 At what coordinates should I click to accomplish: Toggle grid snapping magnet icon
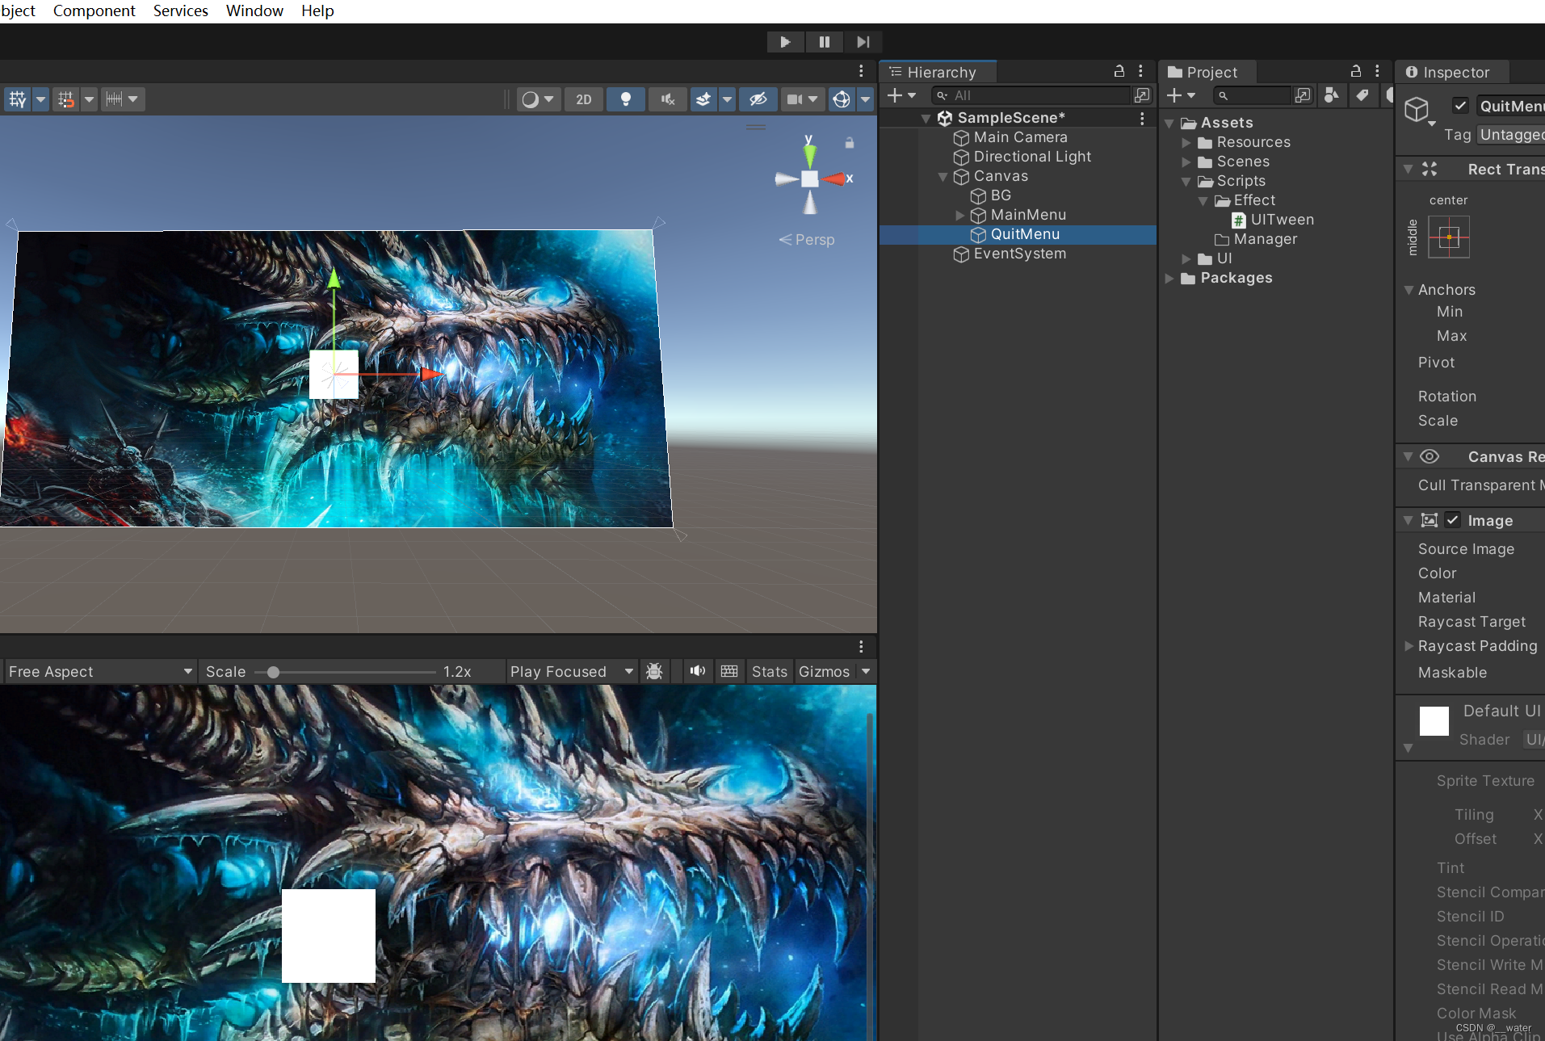66,99
